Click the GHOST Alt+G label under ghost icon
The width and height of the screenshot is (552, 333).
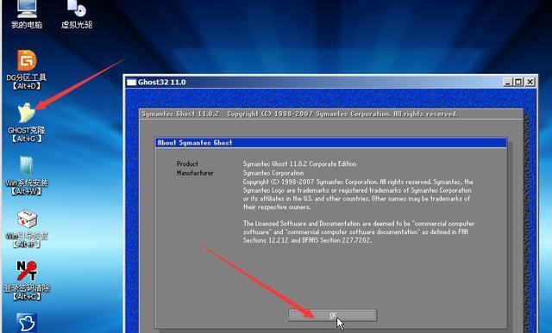tap(27, 134)
